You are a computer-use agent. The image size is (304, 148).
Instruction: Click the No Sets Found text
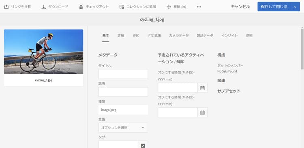[x=227, y=71]
